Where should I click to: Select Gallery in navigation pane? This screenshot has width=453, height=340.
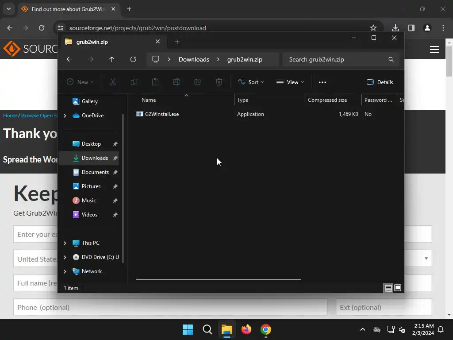(88, 101)
